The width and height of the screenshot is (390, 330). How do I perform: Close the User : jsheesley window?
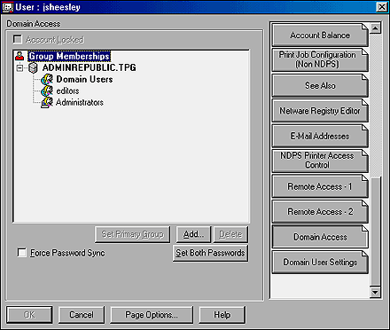(x=382, y=7)
